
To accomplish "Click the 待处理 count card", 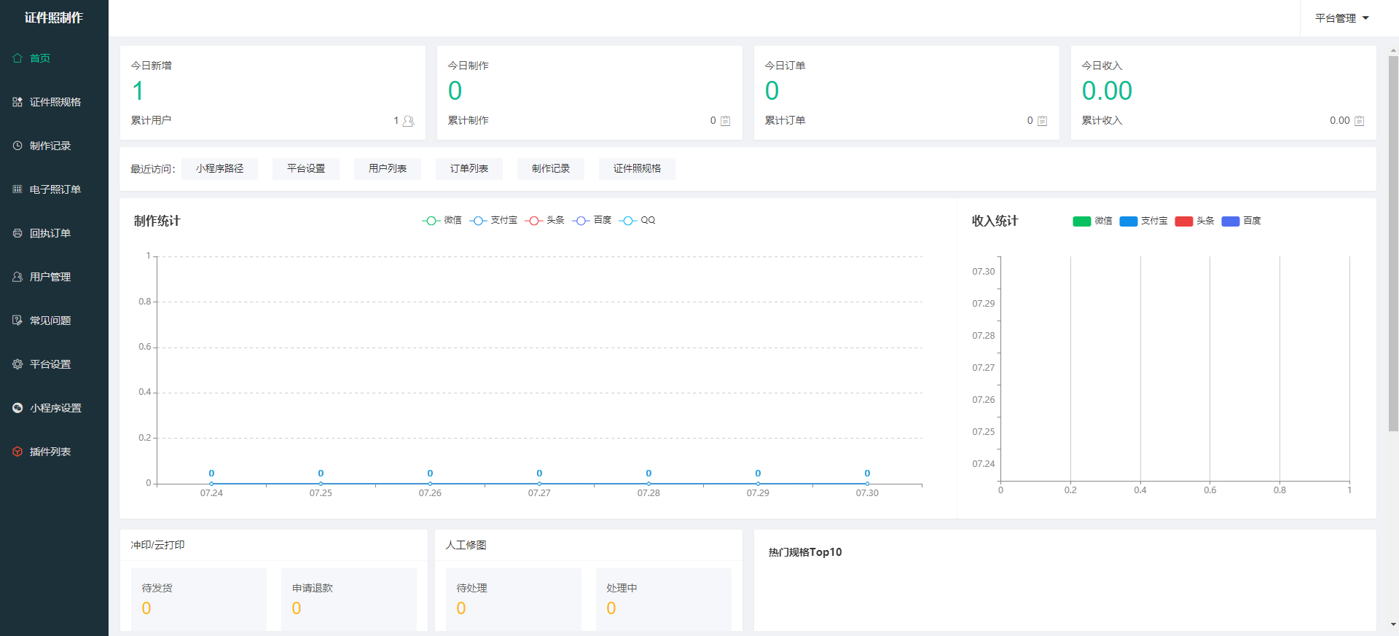I will (x=514, y=600).
